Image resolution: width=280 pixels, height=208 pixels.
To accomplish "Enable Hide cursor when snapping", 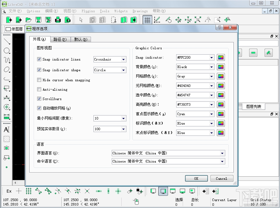I will point(39,80).
